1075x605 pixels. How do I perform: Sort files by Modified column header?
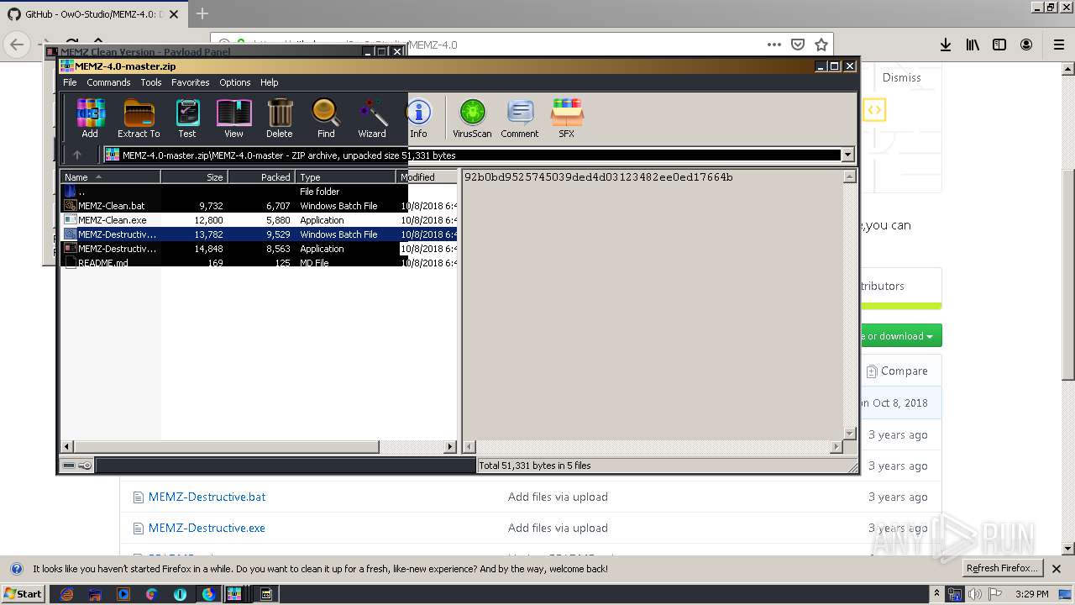(427, 177)
